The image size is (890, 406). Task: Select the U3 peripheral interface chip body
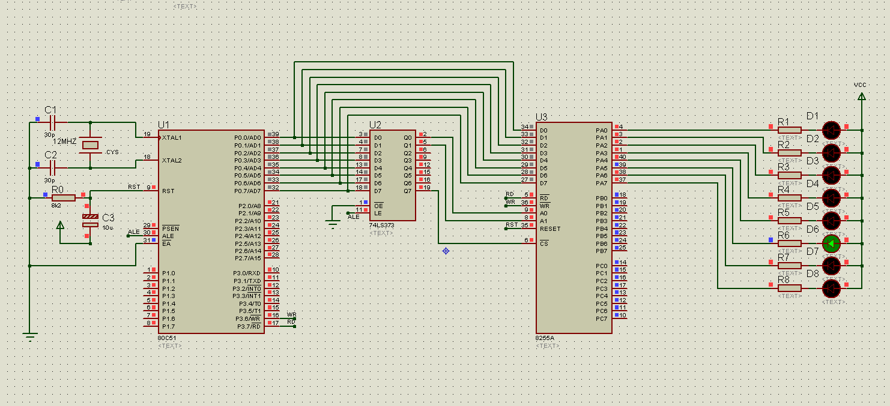[x=574, y=228]
